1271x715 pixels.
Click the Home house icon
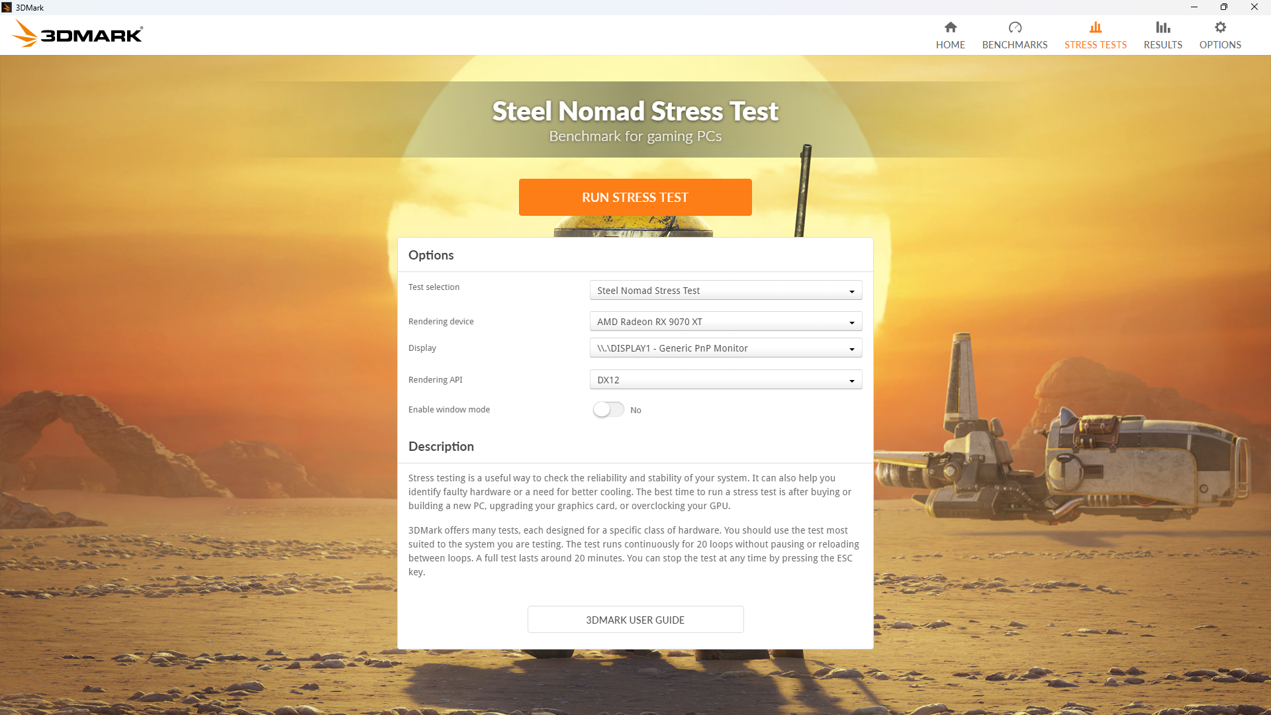[951, 27]
